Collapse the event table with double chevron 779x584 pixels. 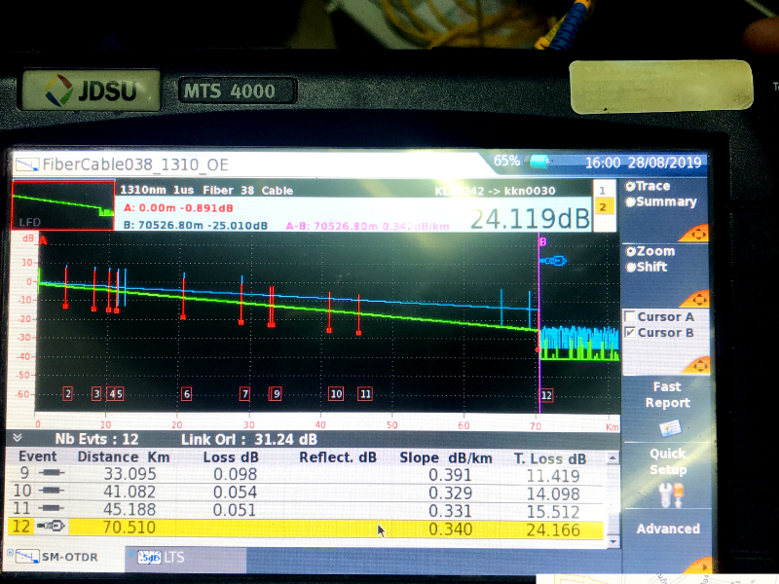18,437
